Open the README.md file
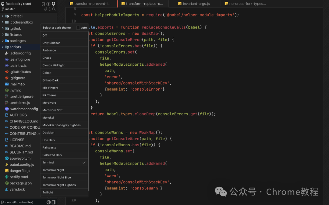The height and width of the screenshot is (205, 329). pos(20,146)
